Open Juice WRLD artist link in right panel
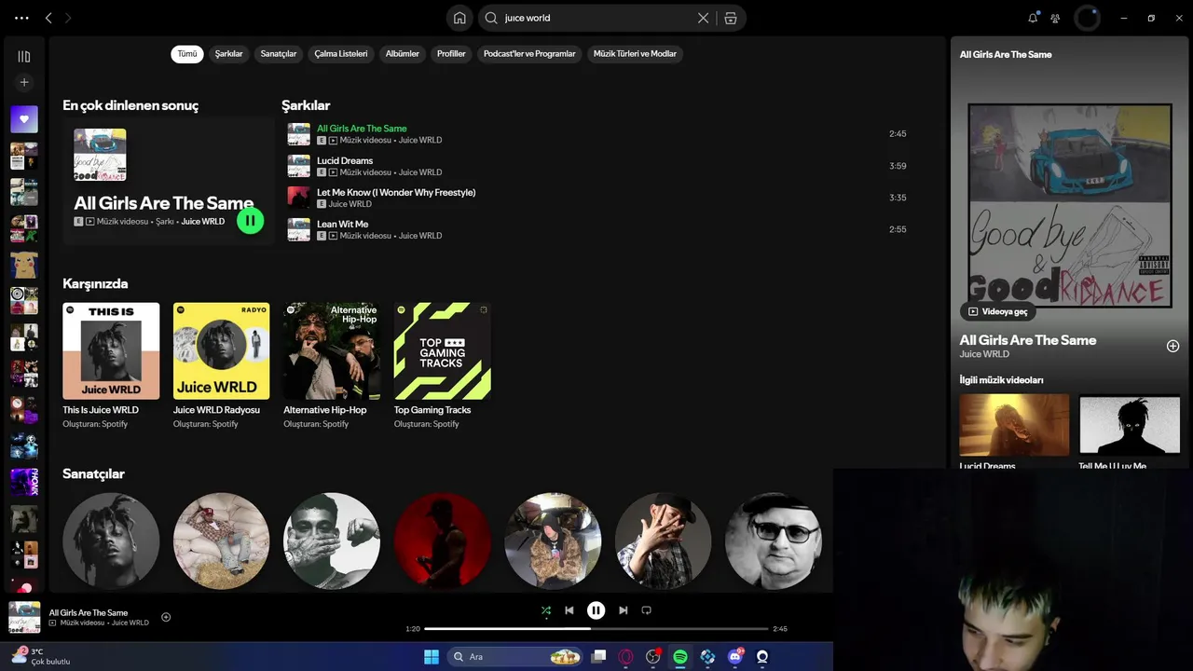1193x671 pixels. [x=984, y=354]
